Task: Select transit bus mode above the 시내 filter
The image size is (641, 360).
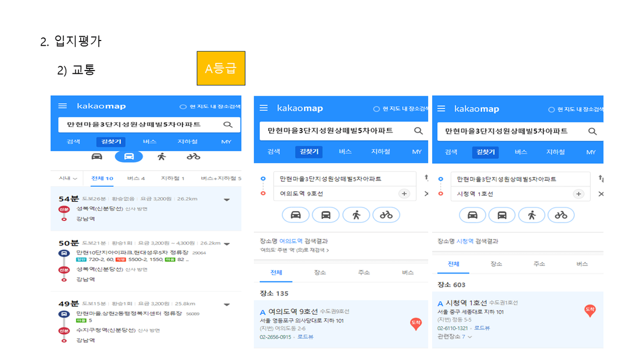Action: click(x=129, y=156)
